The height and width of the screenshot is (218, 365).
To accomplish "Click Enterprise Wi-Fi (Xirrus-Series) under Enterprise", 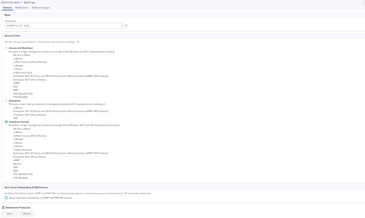I will [x=30, y=115].
